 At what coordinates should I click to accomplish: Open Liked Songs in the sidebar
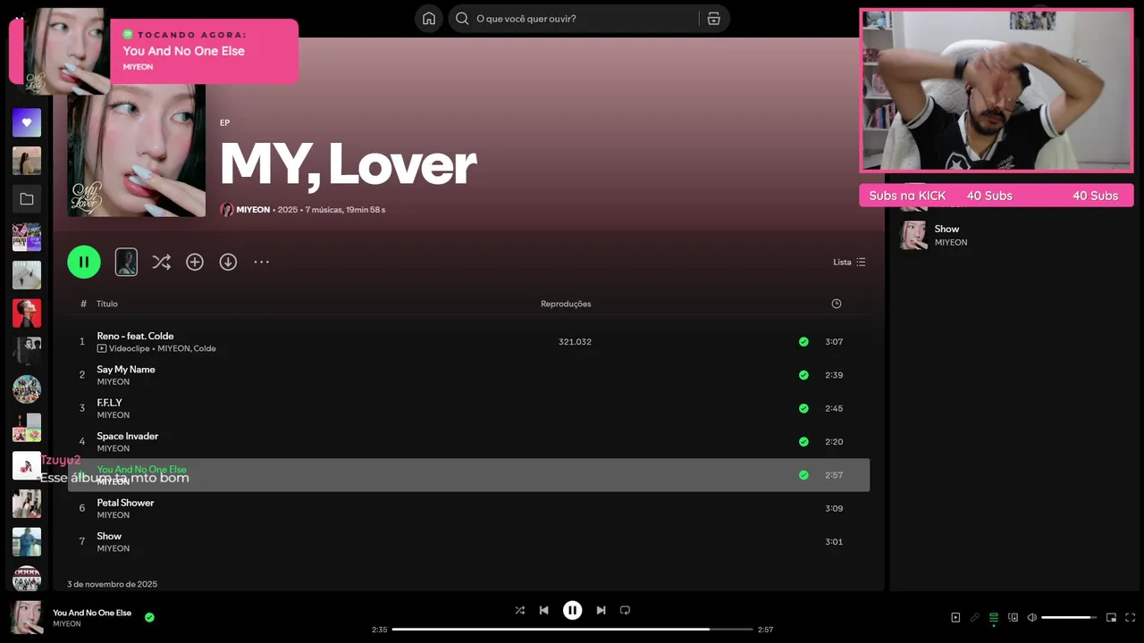coord(27,122)
